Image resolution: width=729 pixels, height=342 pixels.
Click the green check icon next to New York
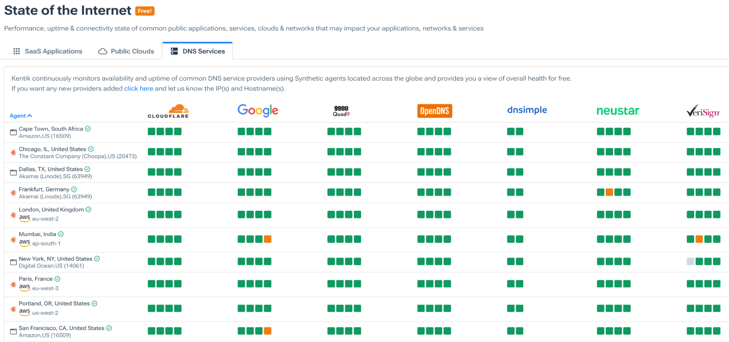point(97,259)
